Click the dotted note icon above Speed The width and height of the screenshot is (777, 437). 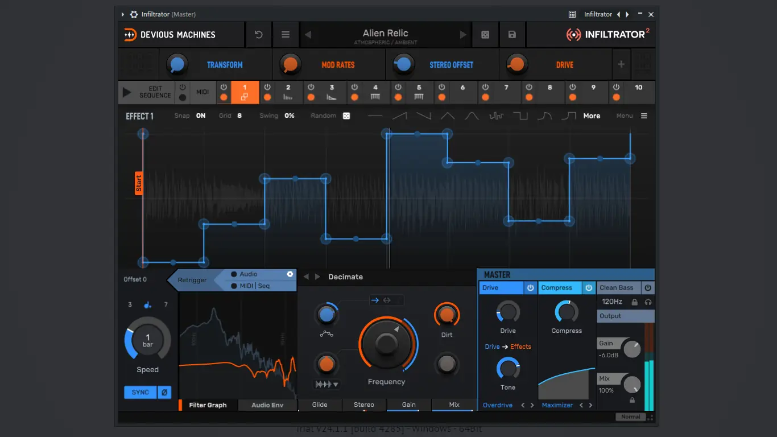147,304
